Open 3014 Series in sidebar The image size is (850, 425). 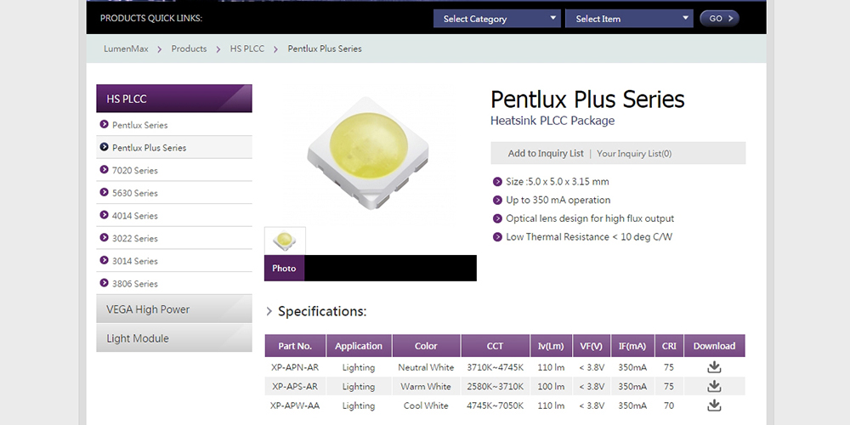[174, 261]
